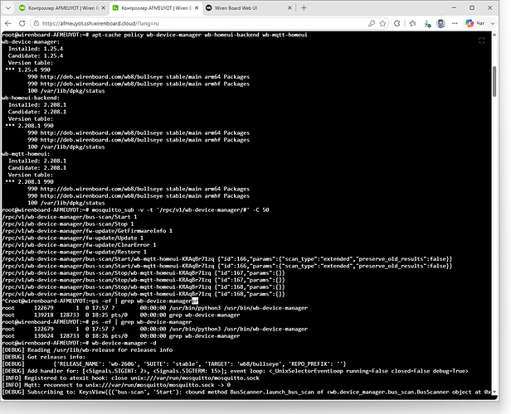This screenshot has height=414, width=511.
Task: Click the RELEASE_NAME 'wb-2606' line
Action: point(174,364)
